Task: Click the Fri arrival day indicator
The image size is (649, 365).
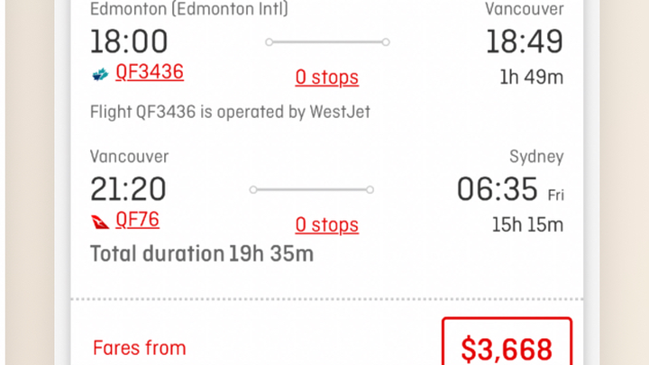Action: [x=556, y=195]
